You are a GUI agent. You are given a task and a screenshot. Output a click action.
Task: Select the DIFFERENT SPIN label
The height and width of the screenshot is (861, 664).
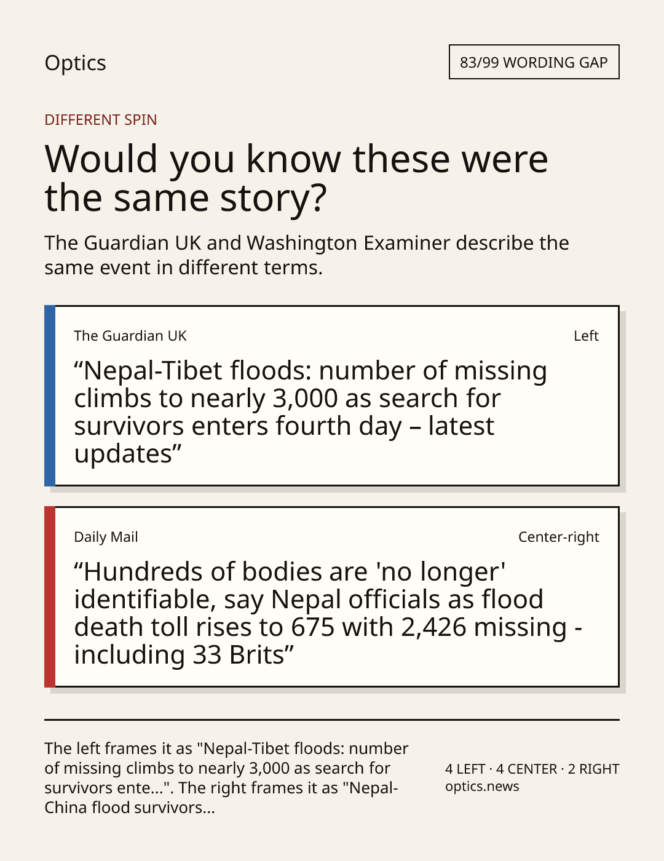(100, 119)
